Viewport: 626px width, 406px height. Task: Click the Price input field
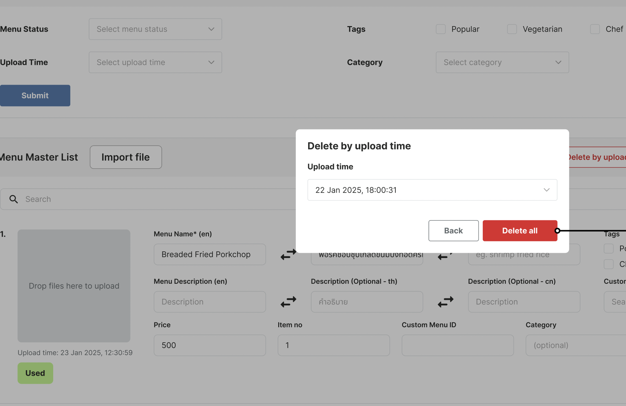(x=210, y=345)
